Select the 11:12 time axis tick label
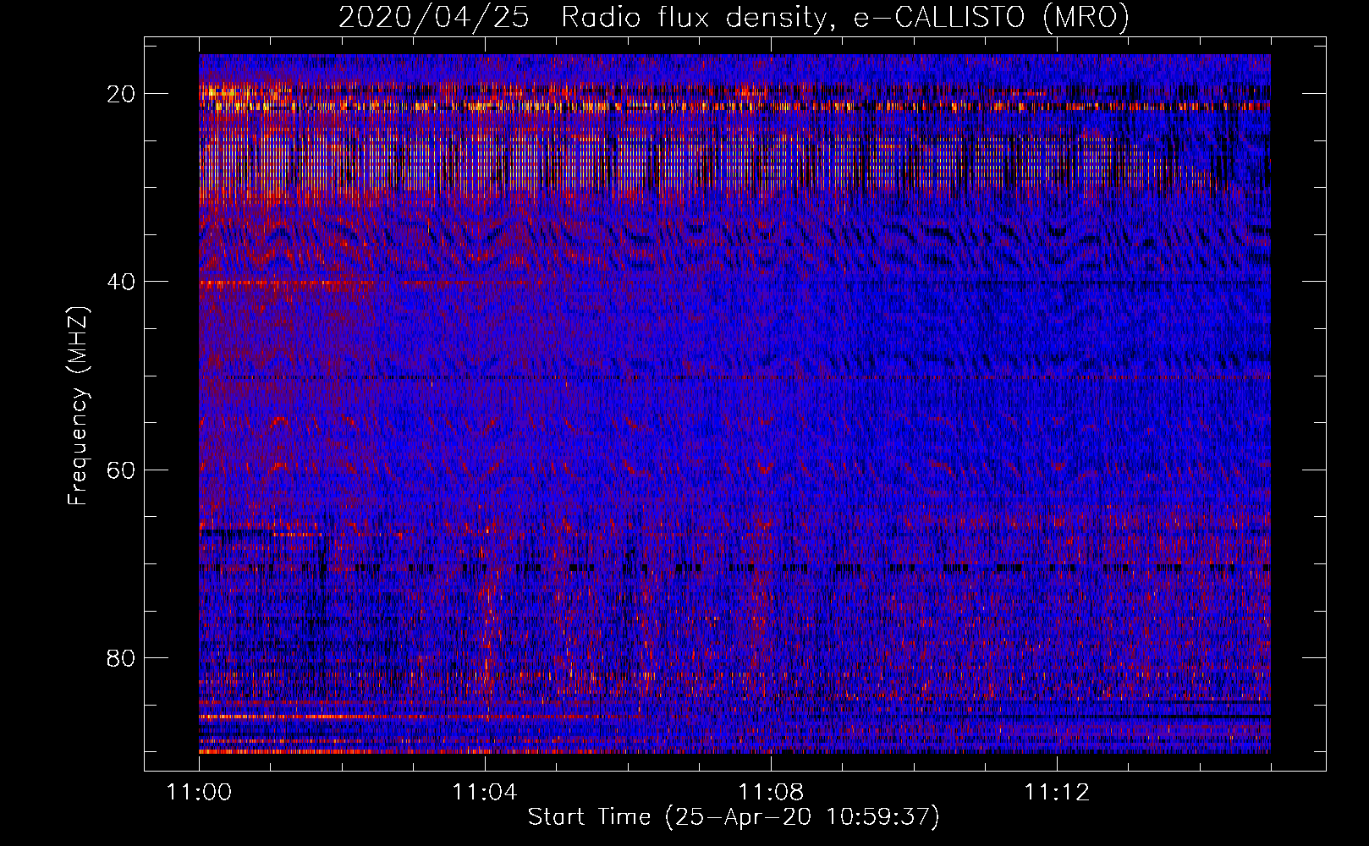Screen dimensions: 1369x846 point(1057,792)
